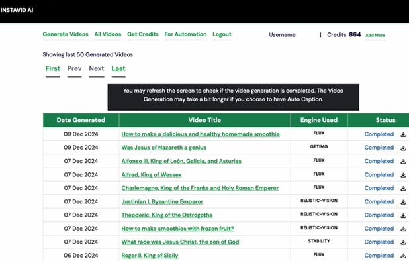The width and height of the screenshot is (409, 261).
Task: Download the Roger II, King of Sicily video
Action: (403, 256)
